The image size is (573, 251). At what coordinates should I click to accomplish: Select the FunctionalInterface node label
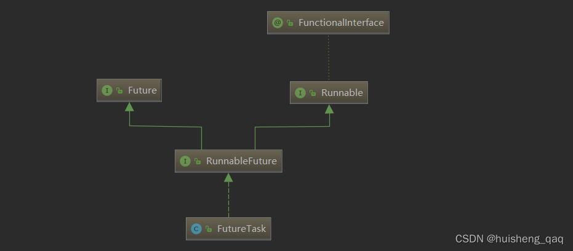341,23
